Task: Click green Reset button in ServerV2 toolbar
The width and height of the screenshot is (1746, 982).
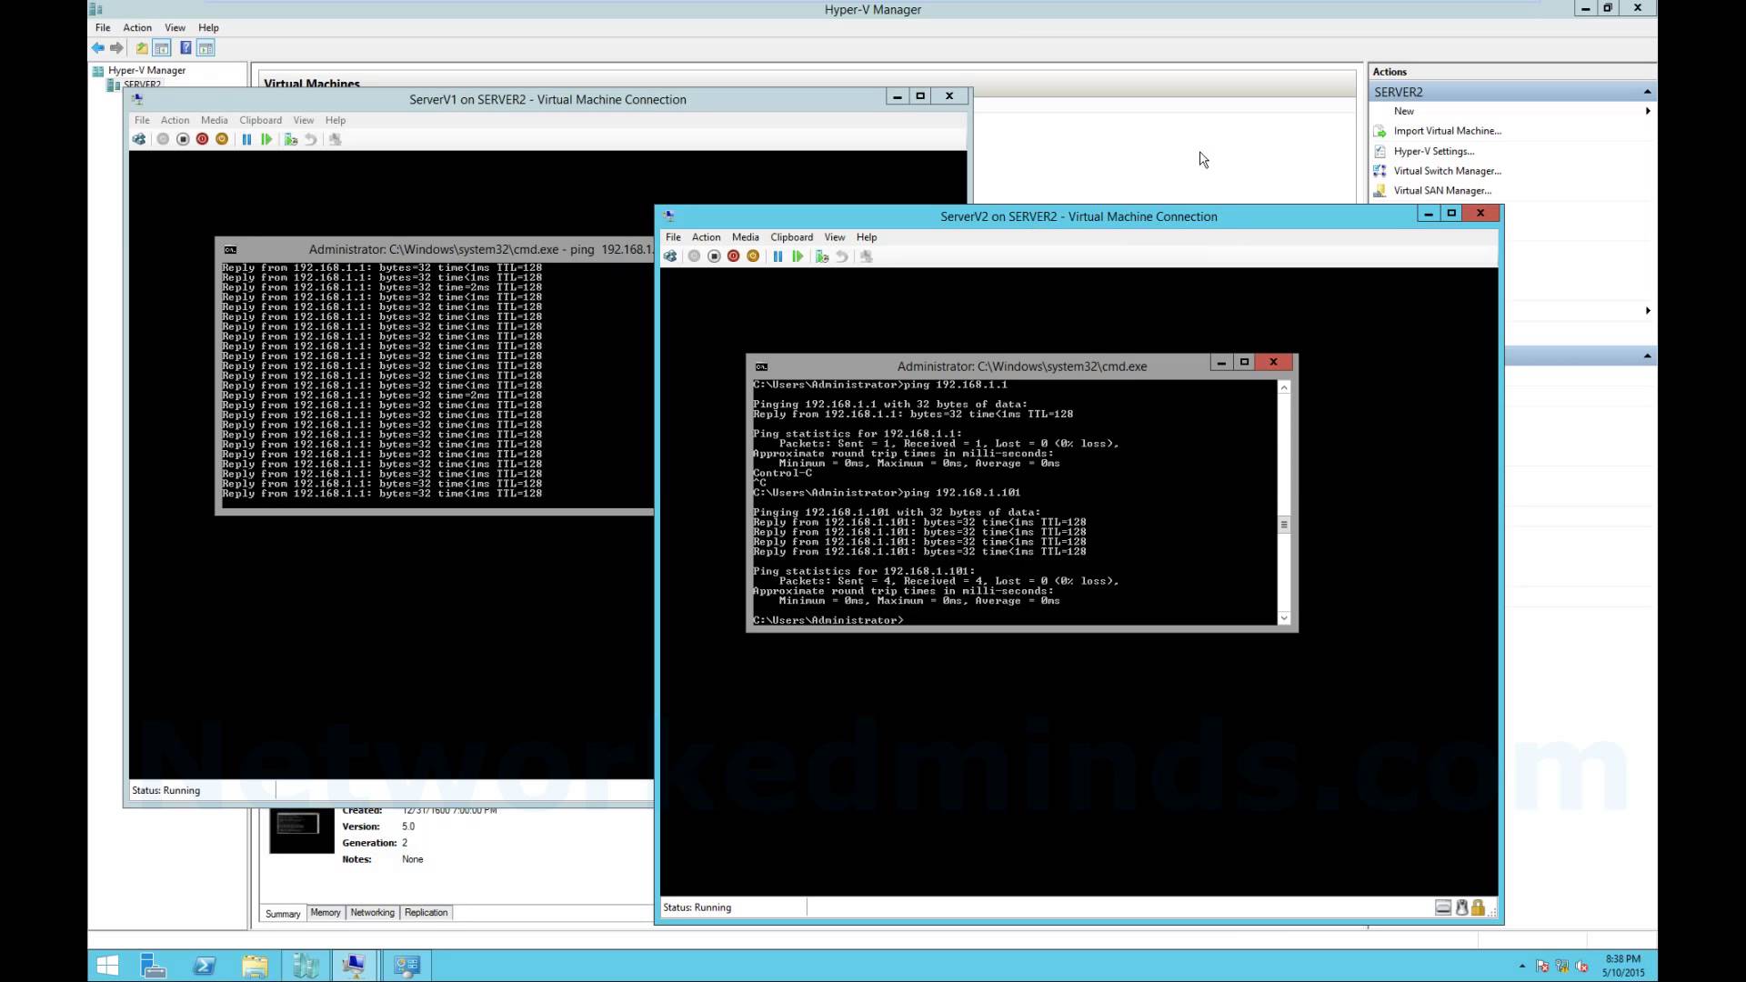Action: (x=798, y=256)
